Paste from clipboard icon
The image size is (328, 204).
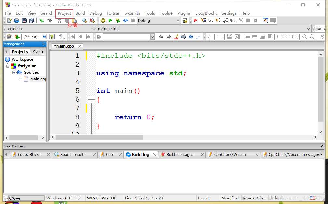tap(74, 20)
